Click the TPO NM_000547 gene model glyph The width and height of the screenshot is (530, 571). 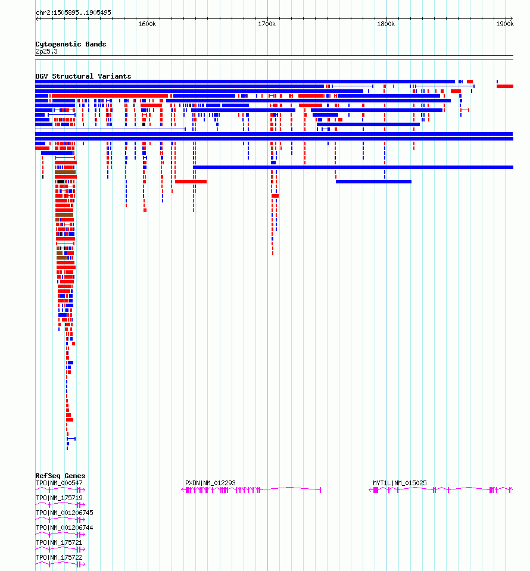60,490
